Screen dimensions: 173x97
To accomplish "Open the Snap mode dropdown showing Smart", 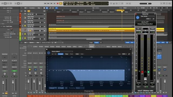I will click(130, 8).
